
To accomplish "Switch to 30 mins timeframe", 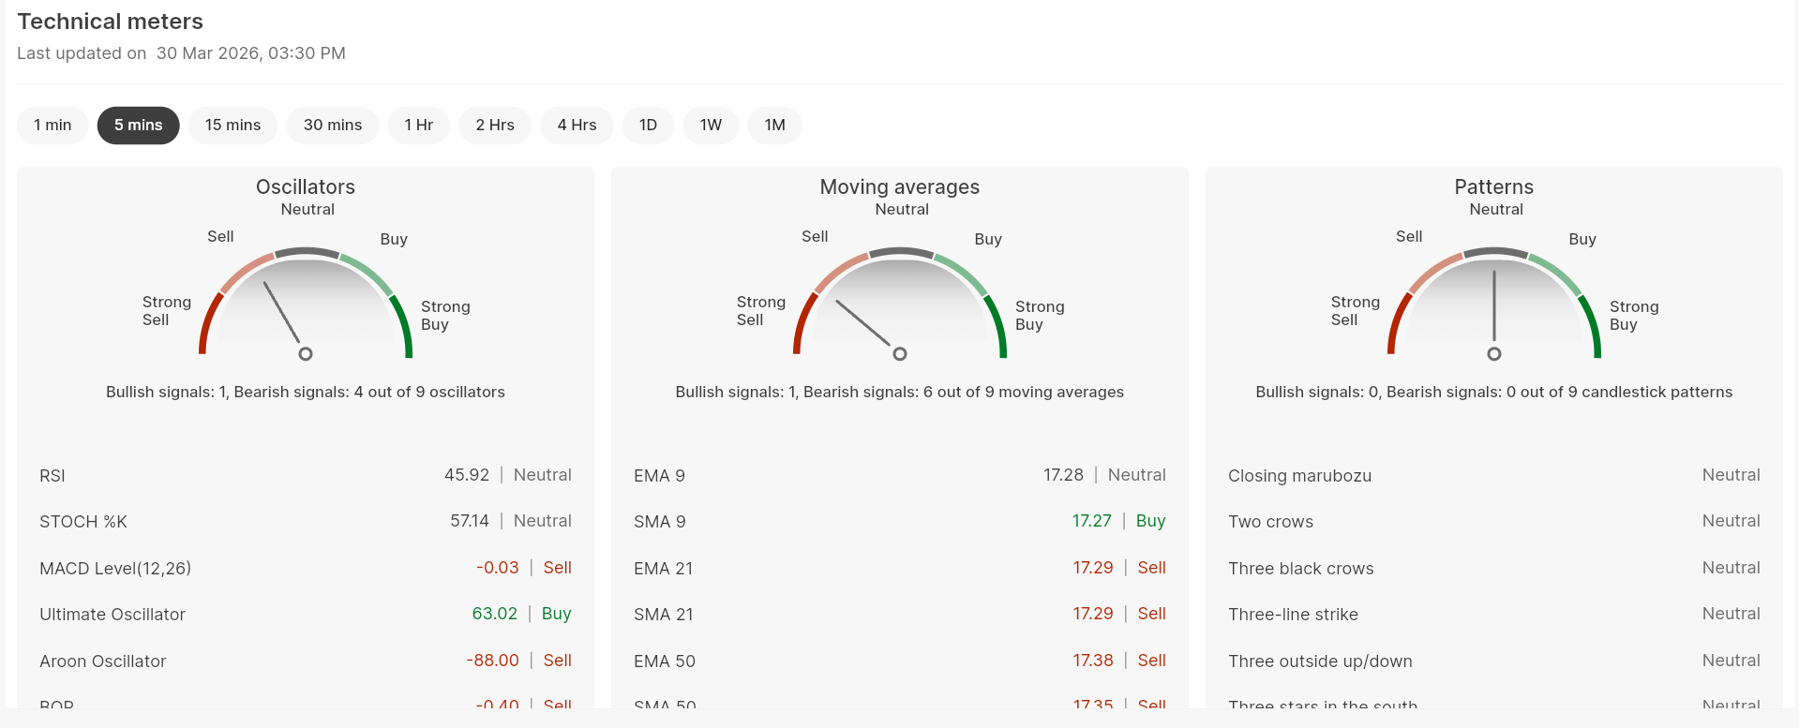I will click(x=332, y=125).
